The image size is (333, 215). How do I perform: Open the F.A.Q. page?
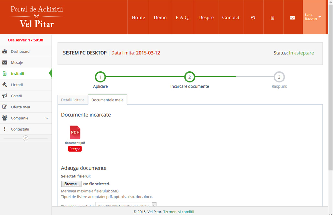[182, 17]
